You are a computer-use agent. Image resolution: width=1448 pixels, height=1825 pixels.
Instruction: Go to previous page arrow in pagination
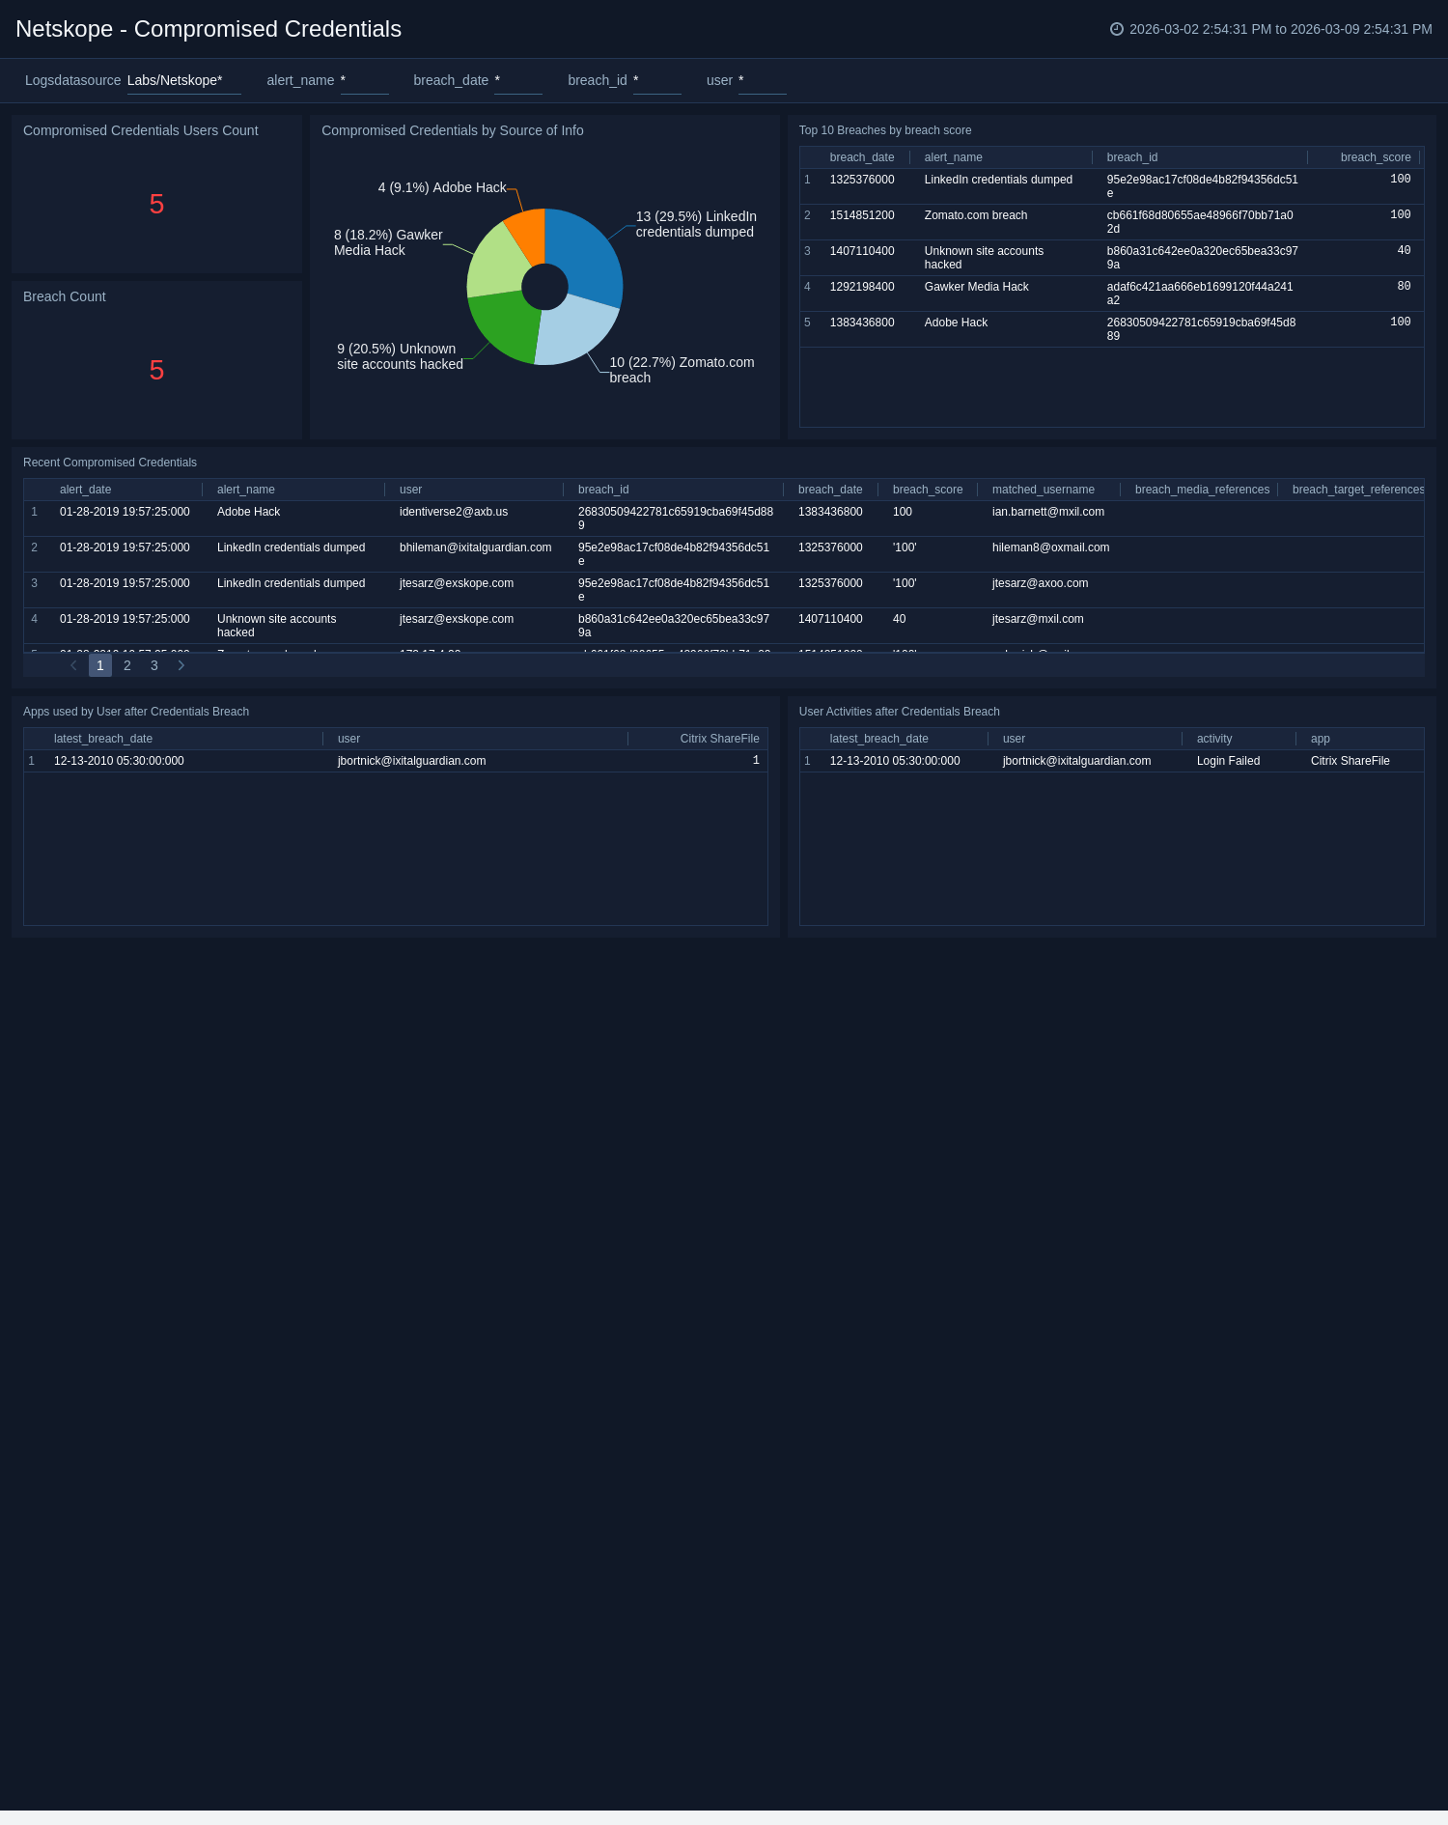point(73,665)
